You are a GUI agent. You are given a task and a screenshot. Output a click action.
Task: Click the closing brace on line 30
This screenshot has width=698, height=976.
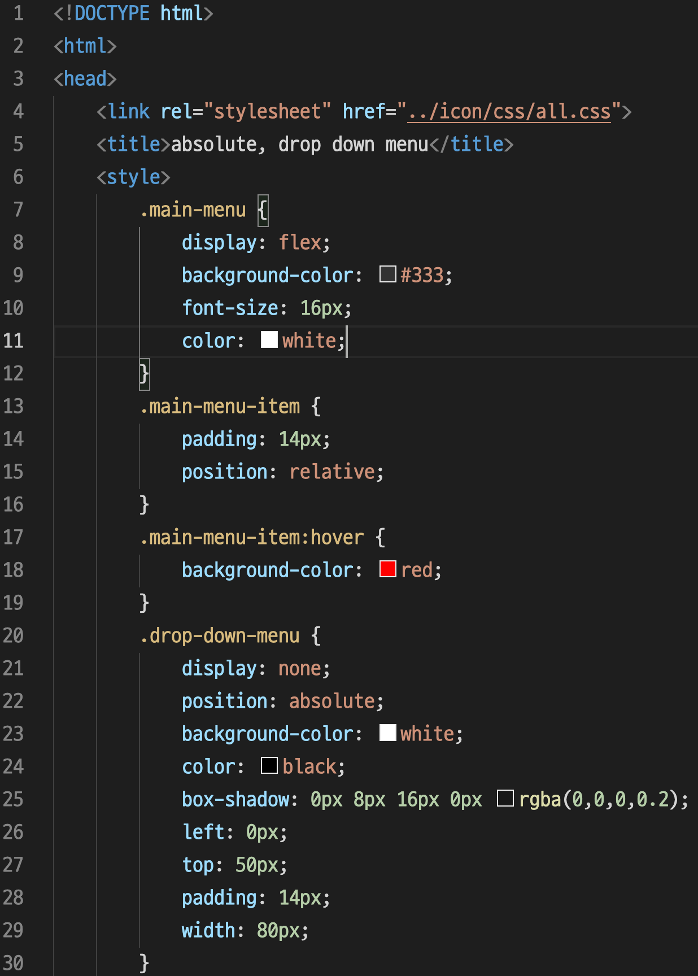[x=145, y=963]
